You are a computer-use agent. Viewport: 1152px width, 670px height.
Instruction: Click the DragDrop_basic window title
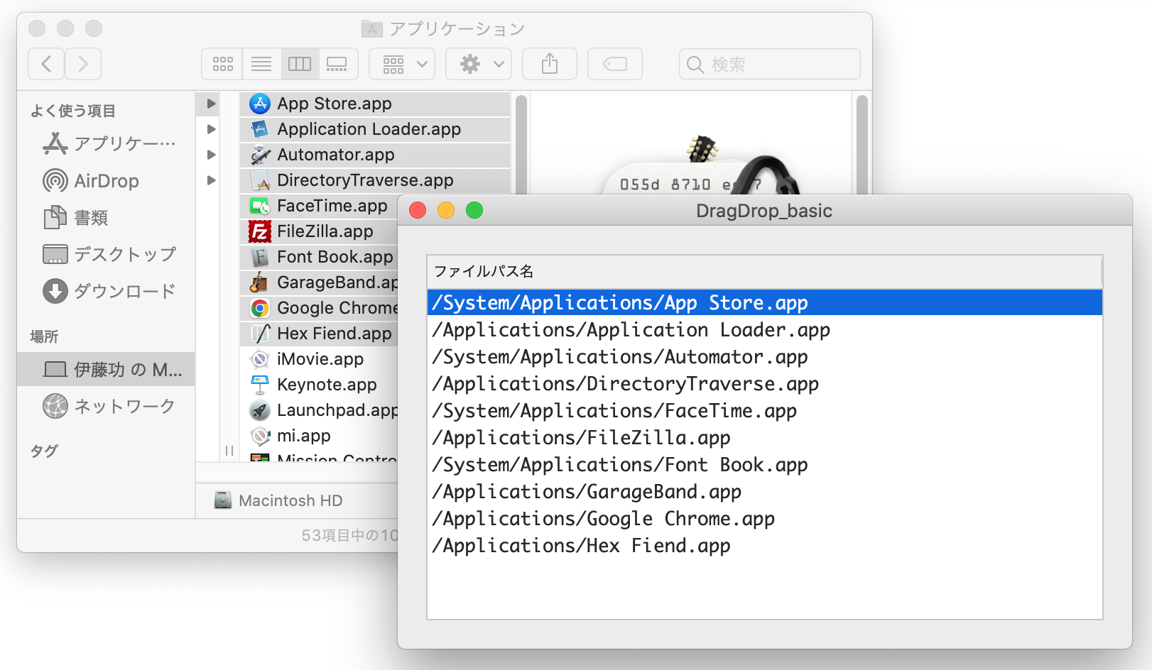click(764, 211)
